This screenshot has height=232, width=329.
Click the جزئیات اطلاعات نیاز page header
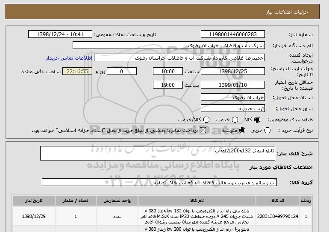pos(287,12)
